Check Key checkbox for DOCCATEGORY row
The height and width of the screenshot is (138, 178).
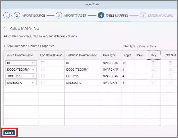(153, 70)
